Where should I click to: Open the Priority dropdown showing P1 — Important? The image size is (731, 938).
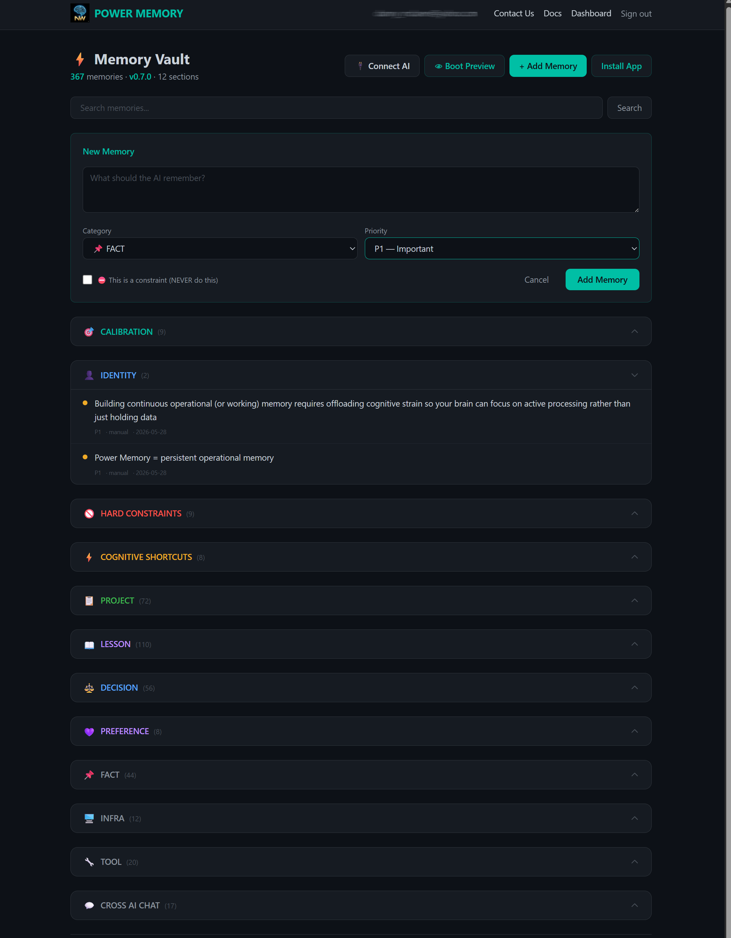pos(502,249)
